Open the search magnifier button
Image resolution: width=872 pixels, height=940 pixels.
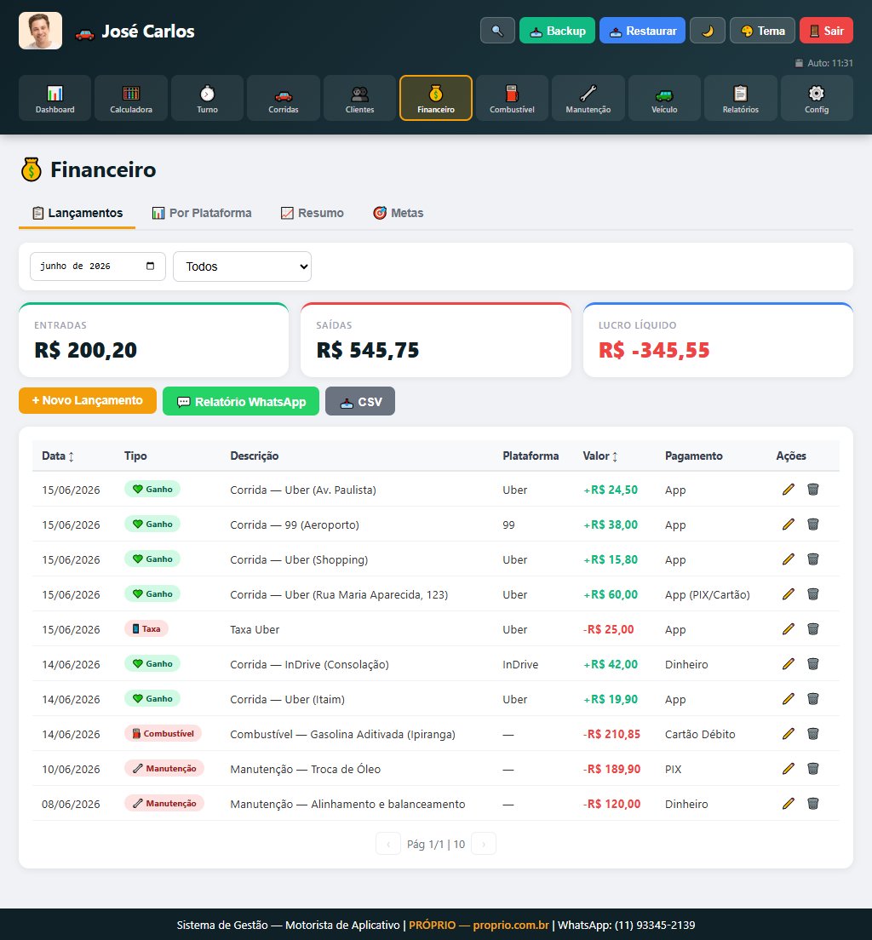[x=497, y=31]
